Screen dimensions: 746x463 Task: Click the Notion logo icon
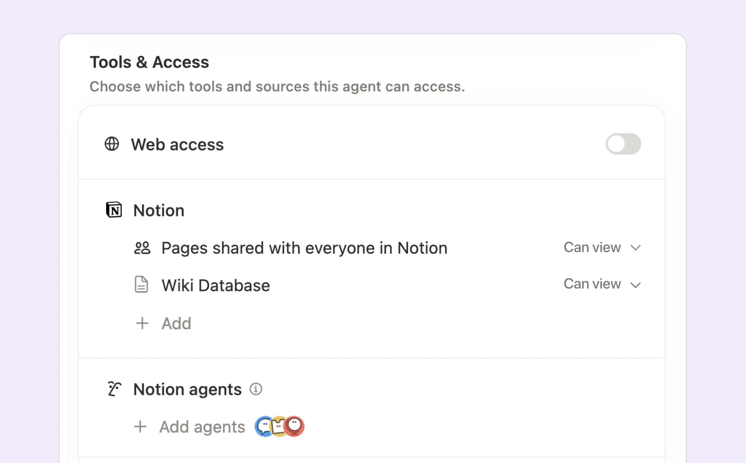tap(114, 210)
